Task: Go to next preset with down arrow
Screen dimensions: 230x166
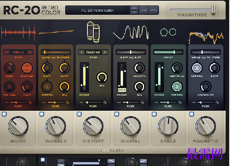Action: (x=134, y=12)
